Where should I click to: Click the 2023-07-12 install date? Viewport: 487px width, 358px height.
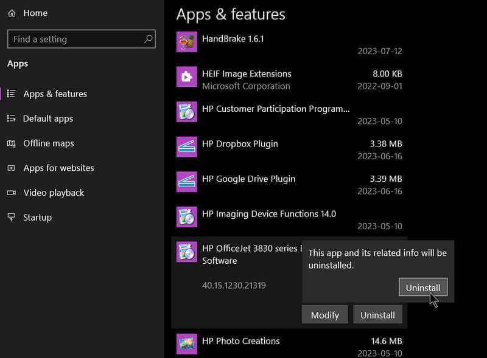pyautogui.click(x=380, y=51)
